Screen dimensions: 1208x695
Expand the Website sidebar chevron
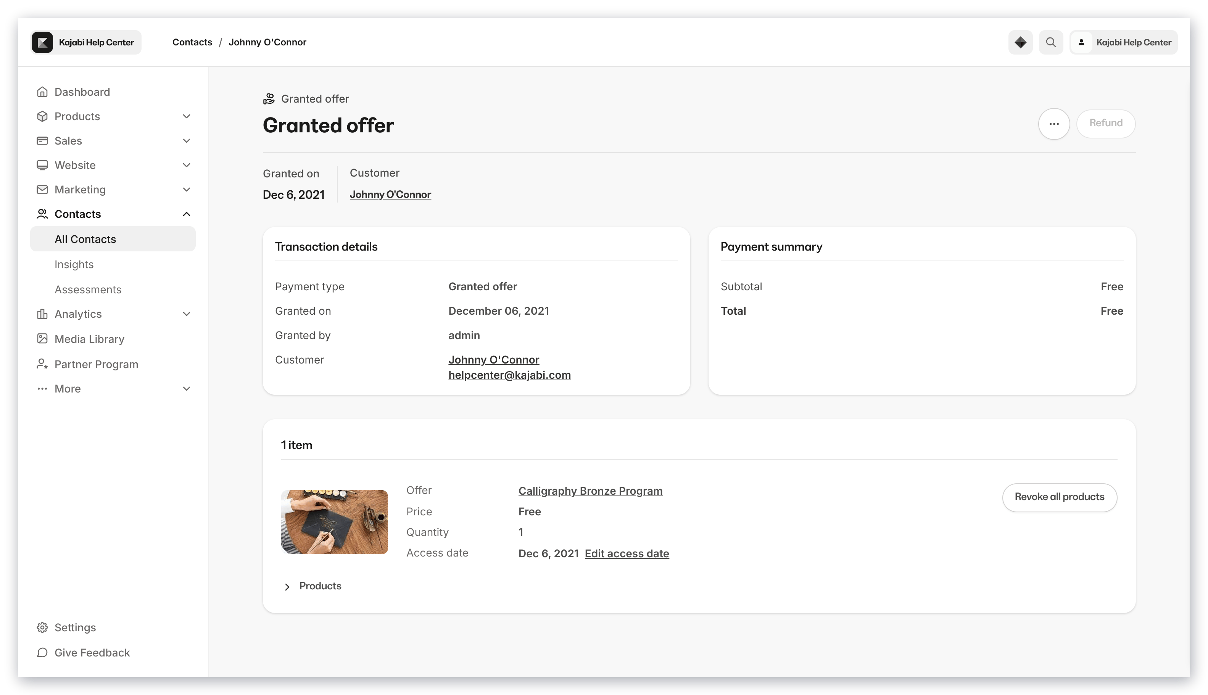186,165
